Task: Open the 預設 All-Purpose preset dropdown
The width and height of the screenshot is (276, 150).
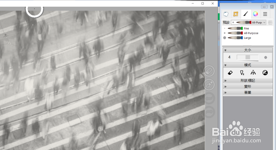Action: (x=249, y=22)
